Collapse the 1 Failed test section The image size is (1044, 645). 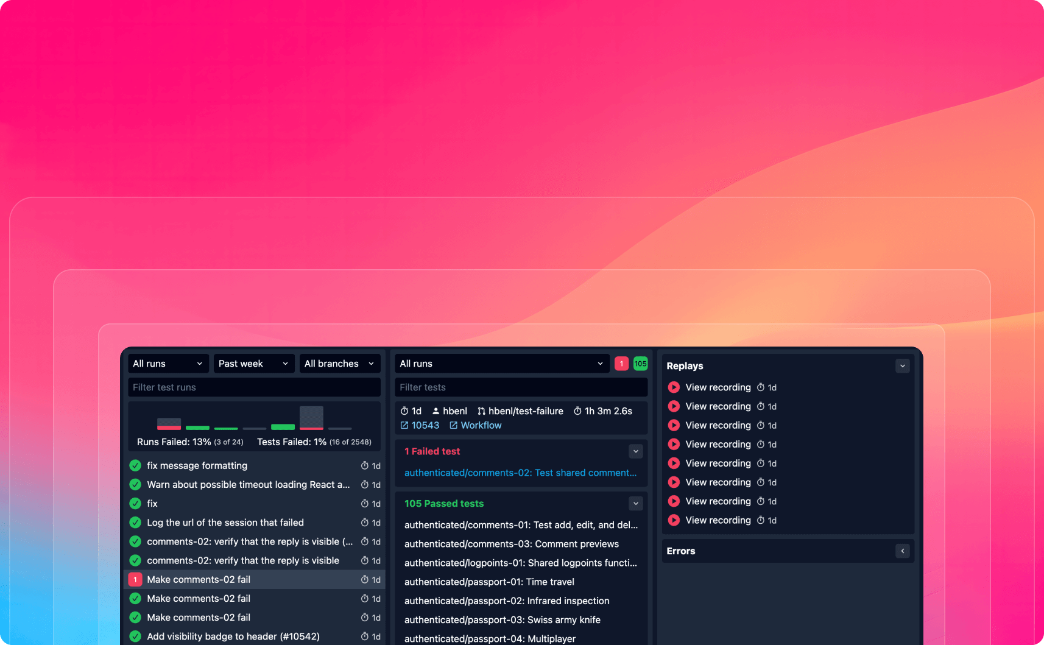point(635,451)
